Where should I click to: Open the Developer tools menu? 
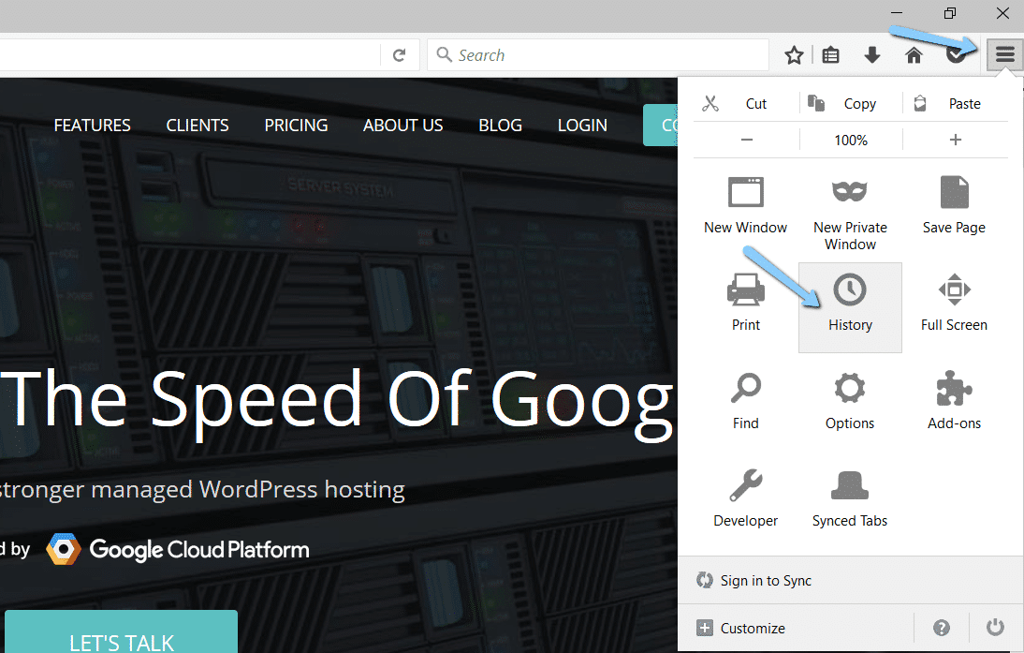click(745, 497)
